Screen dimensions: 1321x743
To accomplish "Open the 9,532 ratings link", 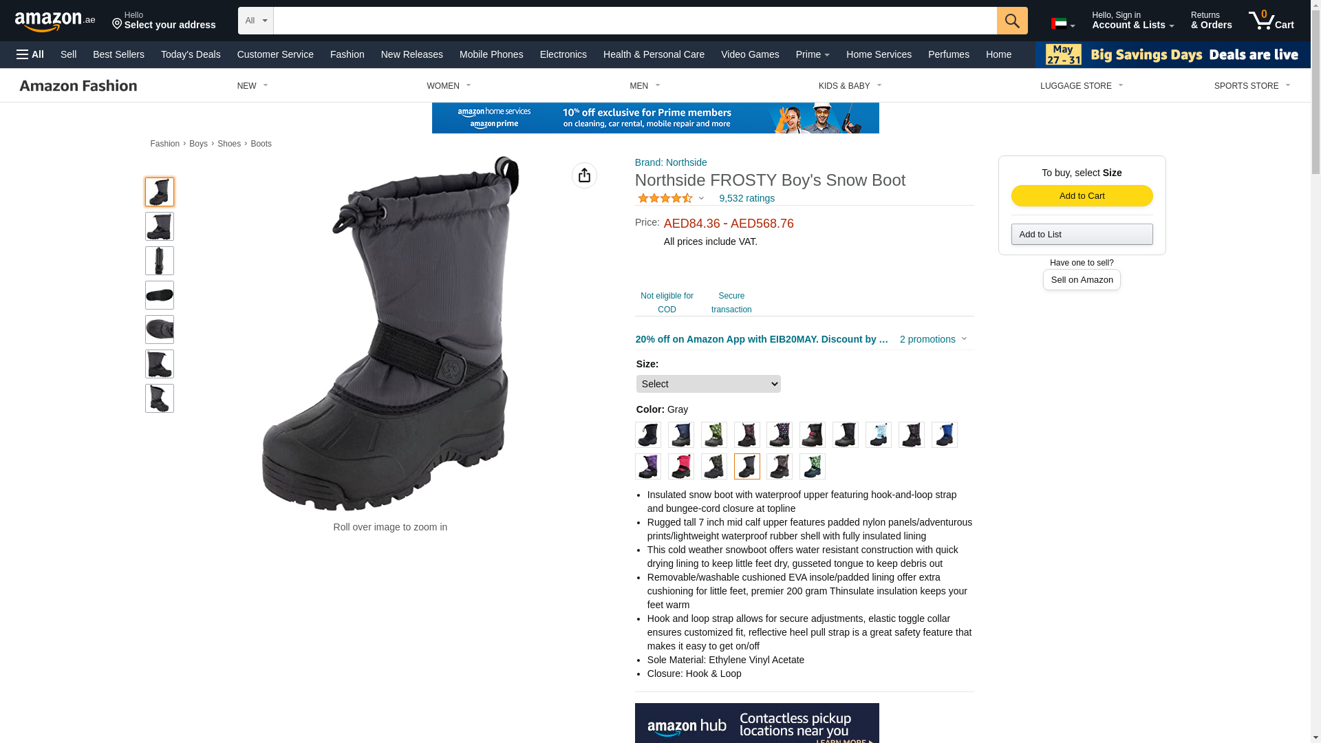I will point(747,198).
